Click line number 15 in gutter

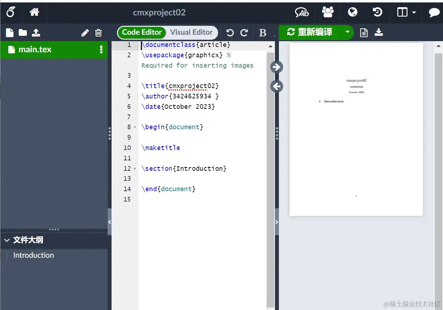coord(127,199)
